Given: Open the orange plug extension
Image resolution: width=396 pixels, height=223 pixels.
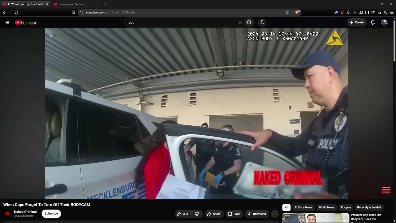Looking at the screenshot, I should [342, 12].
